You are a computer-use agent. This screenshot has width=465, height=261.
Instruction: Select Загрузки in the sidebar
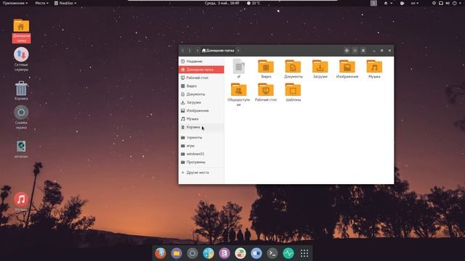[201, 102]
